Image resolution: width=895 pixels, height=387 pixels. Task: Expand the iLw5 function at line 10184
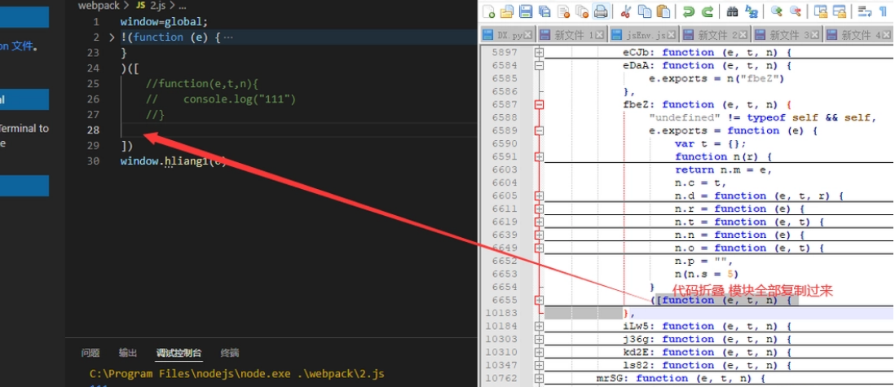pyautogui.click(x=540, y=327)
